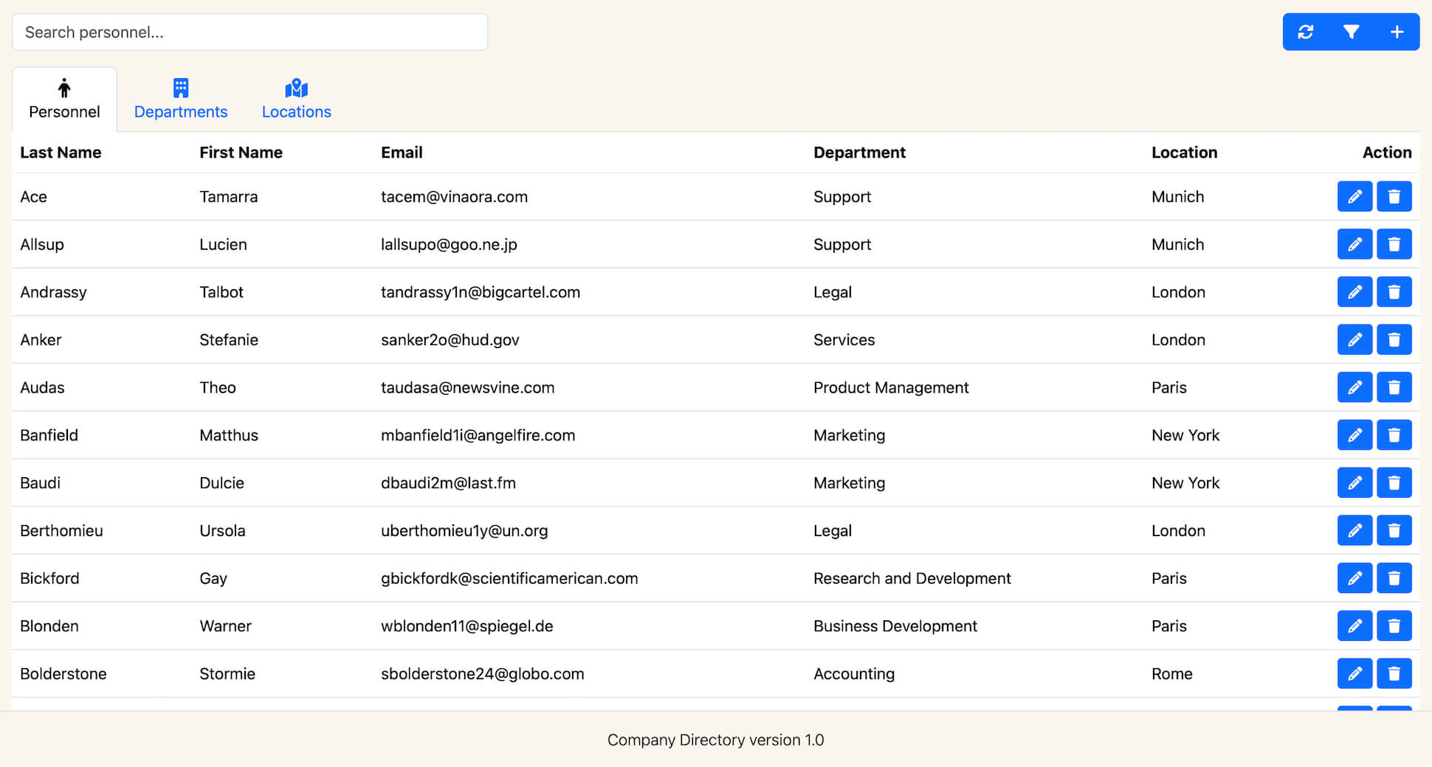Edit Stormie Bolderstone's entry
The image size is (1432, 767).
1354,673
